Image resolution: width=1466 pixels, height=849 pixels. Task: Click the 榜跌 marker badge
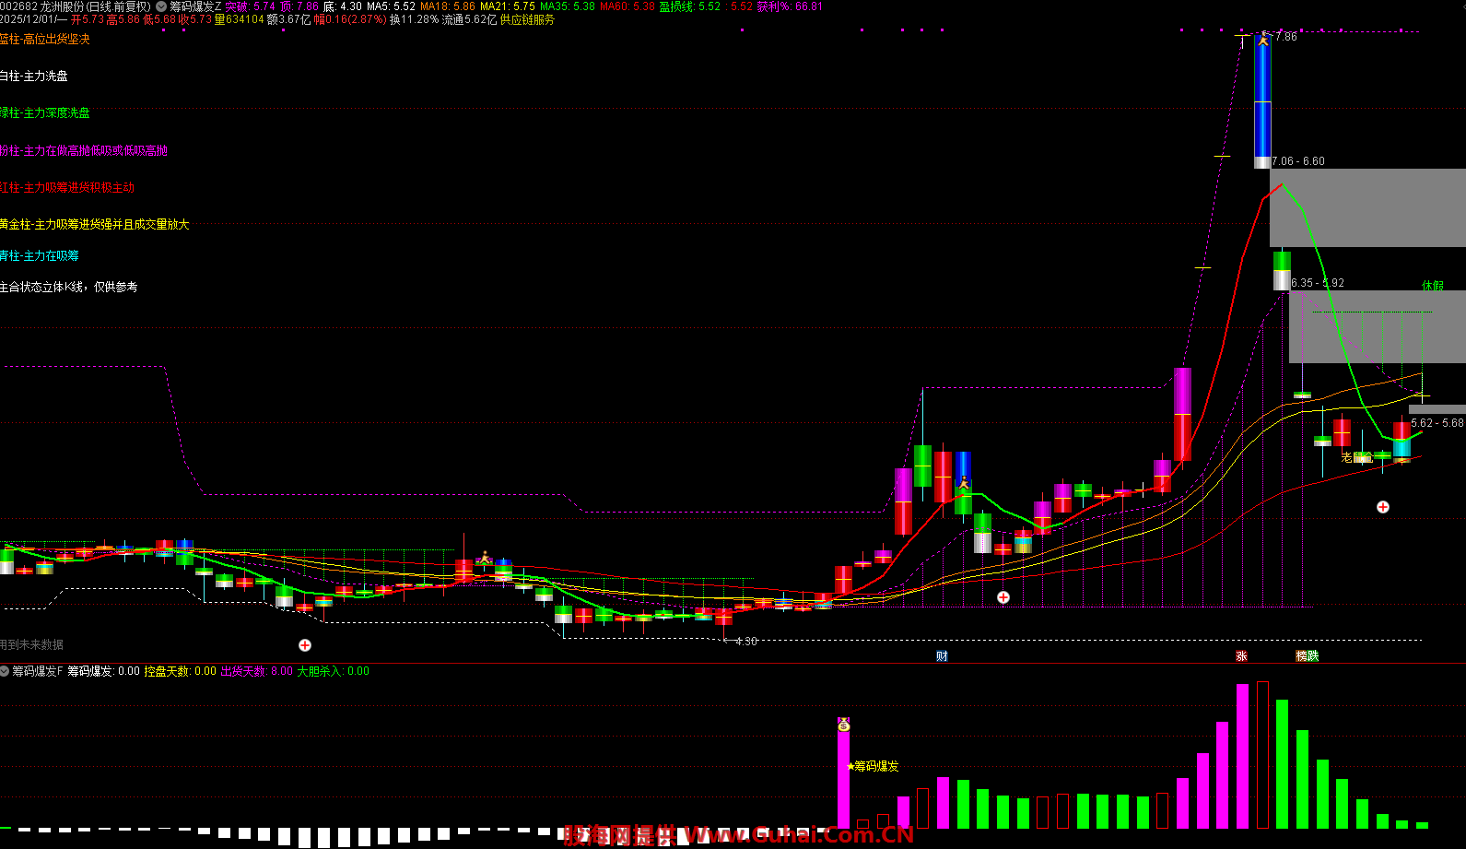coord(1307,656)
